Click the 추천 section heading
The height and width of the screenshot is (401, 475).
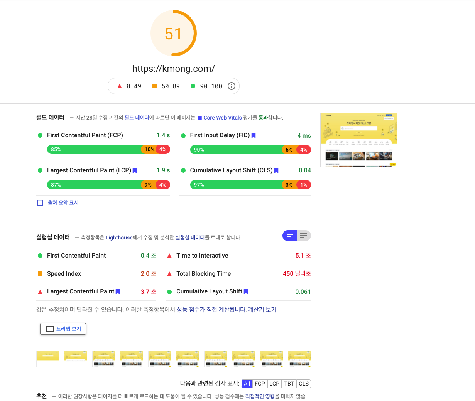(42, 396)
